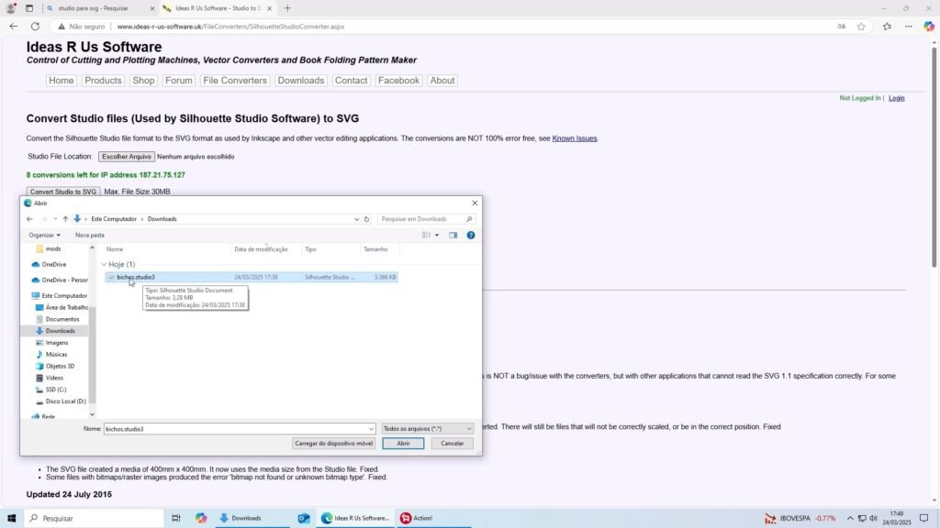Open the browser profile icon
Image resolution: width=940 pixels, height=528 pixels.
pyautogui.click(x=11, y=8)
